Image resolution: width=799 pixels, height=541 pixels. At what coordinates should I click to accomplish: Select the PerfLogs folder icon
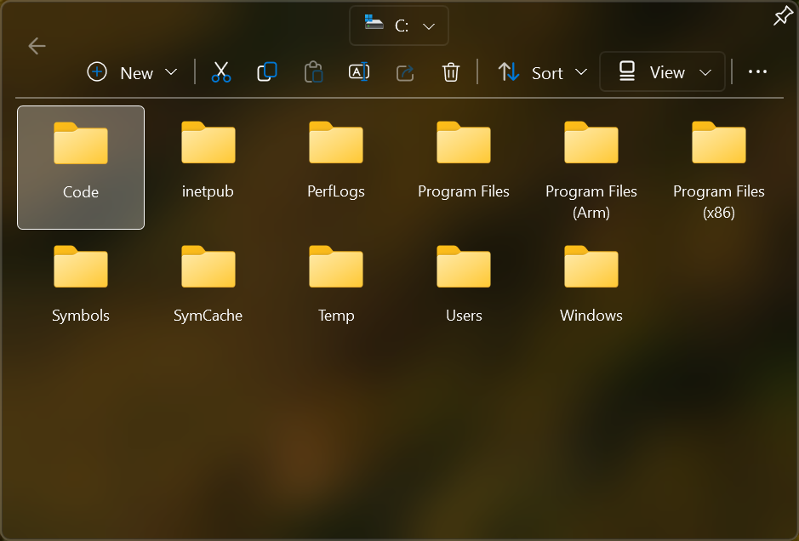pyautogui.click(x=336, y=142)
